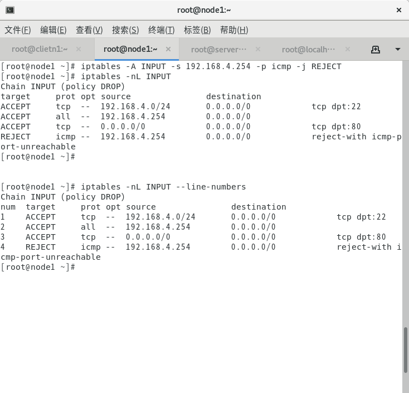Click the first 'iptables -nL INPUT' command
This screenshot has width=409, height=393.
point(126,76)
